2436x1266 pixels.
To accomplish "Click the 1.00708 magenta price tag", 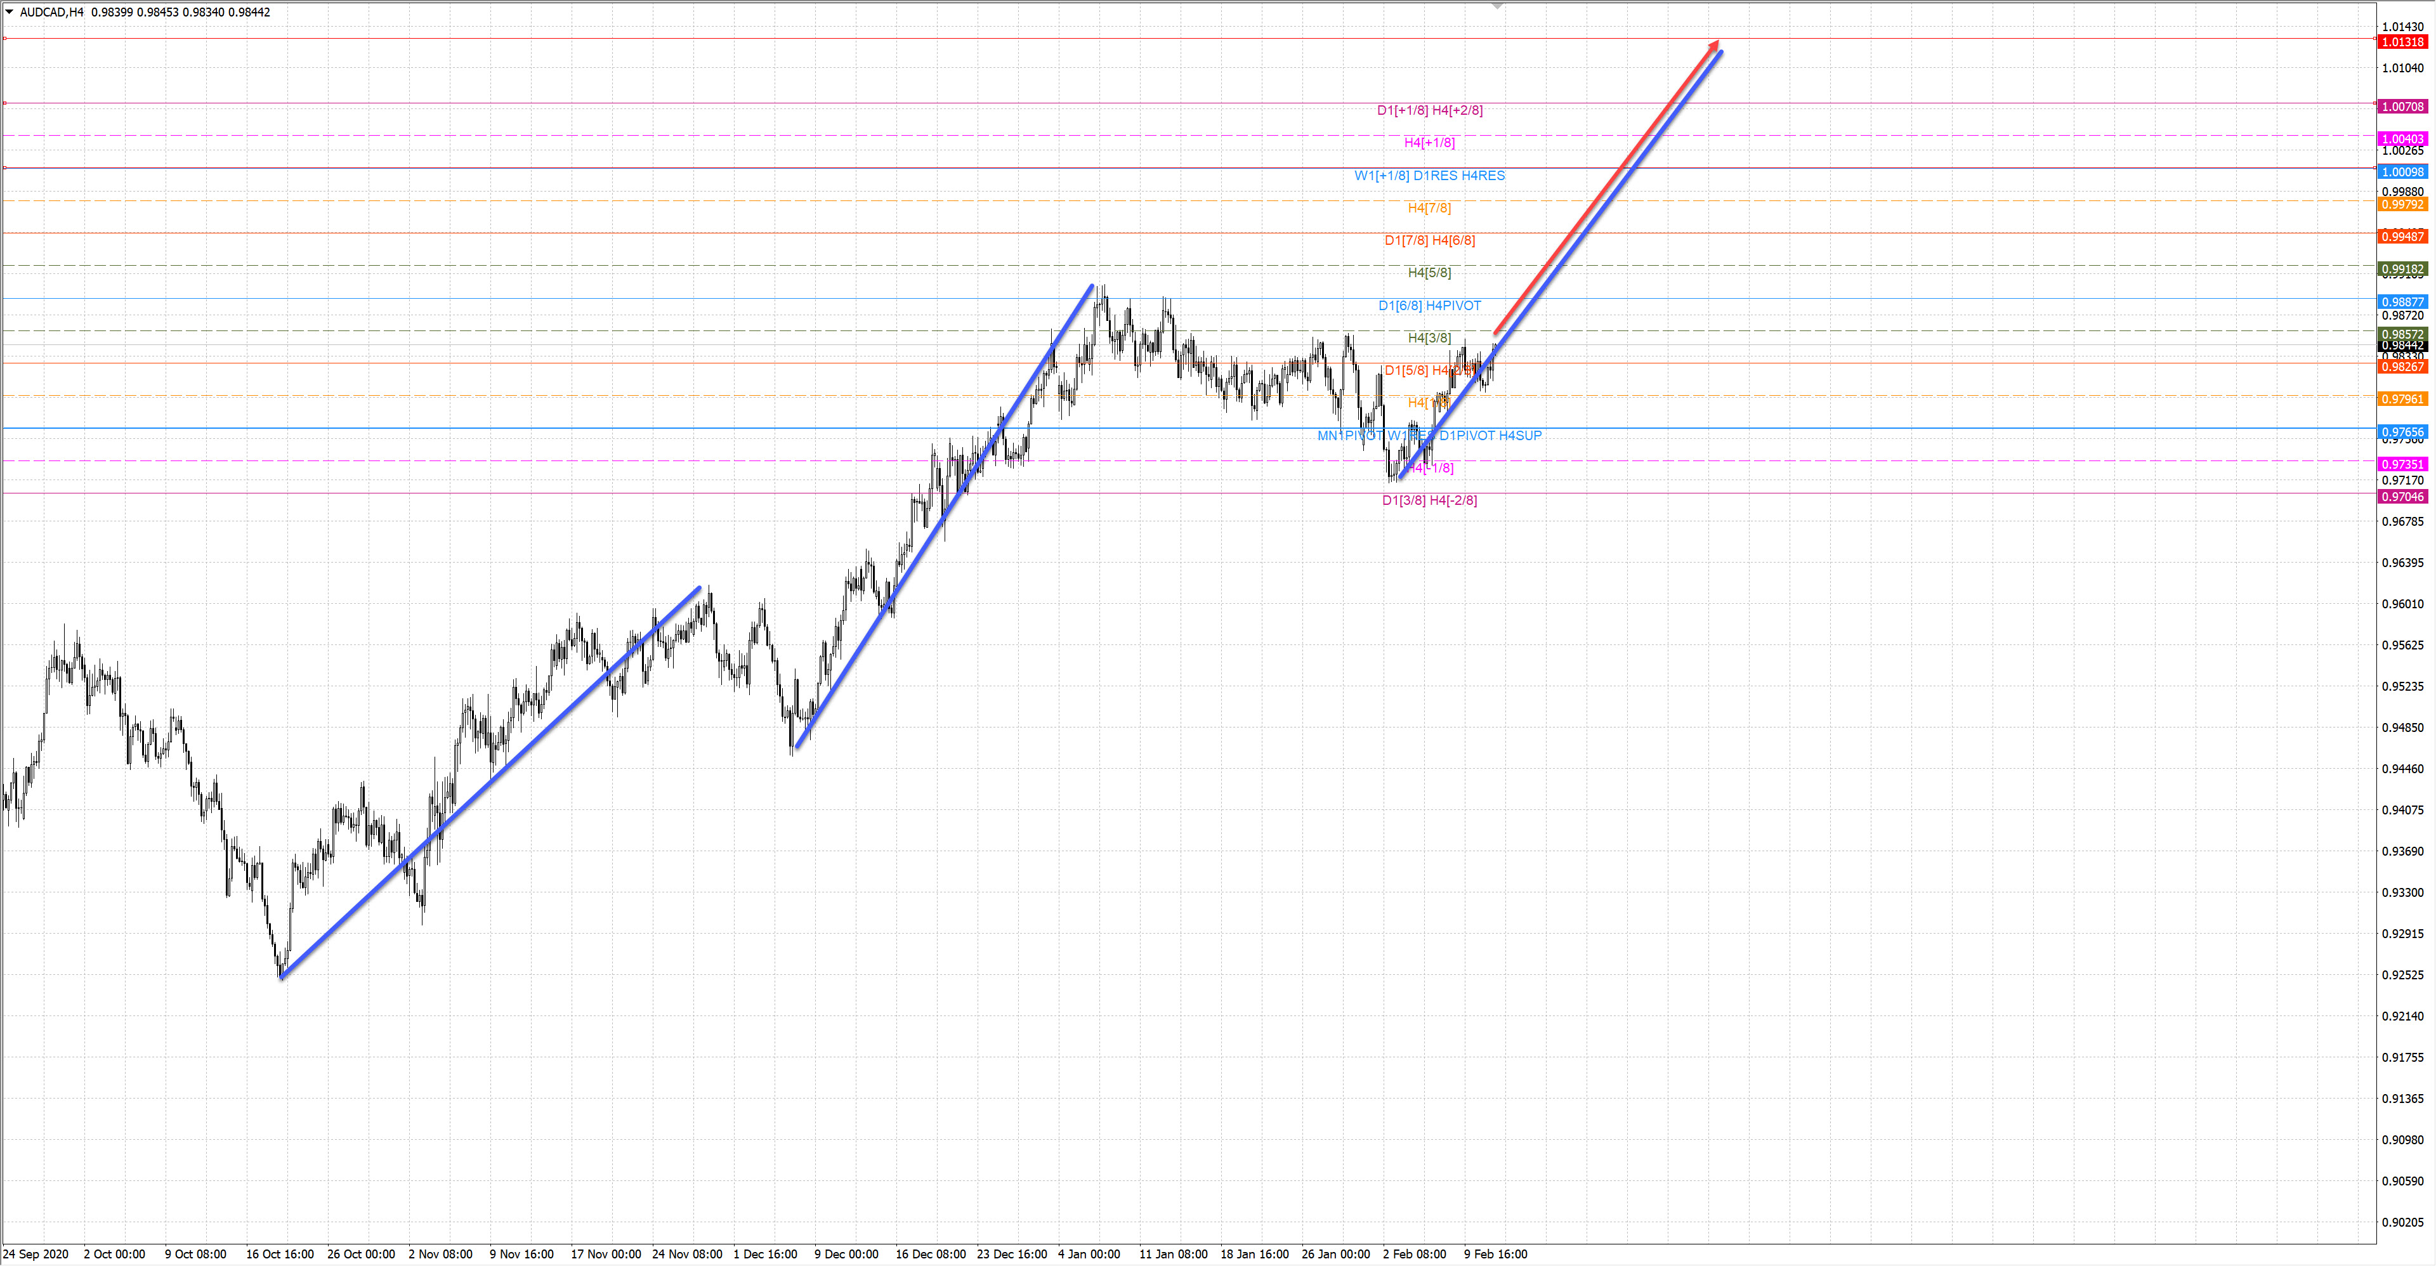I will point(2402,107).
